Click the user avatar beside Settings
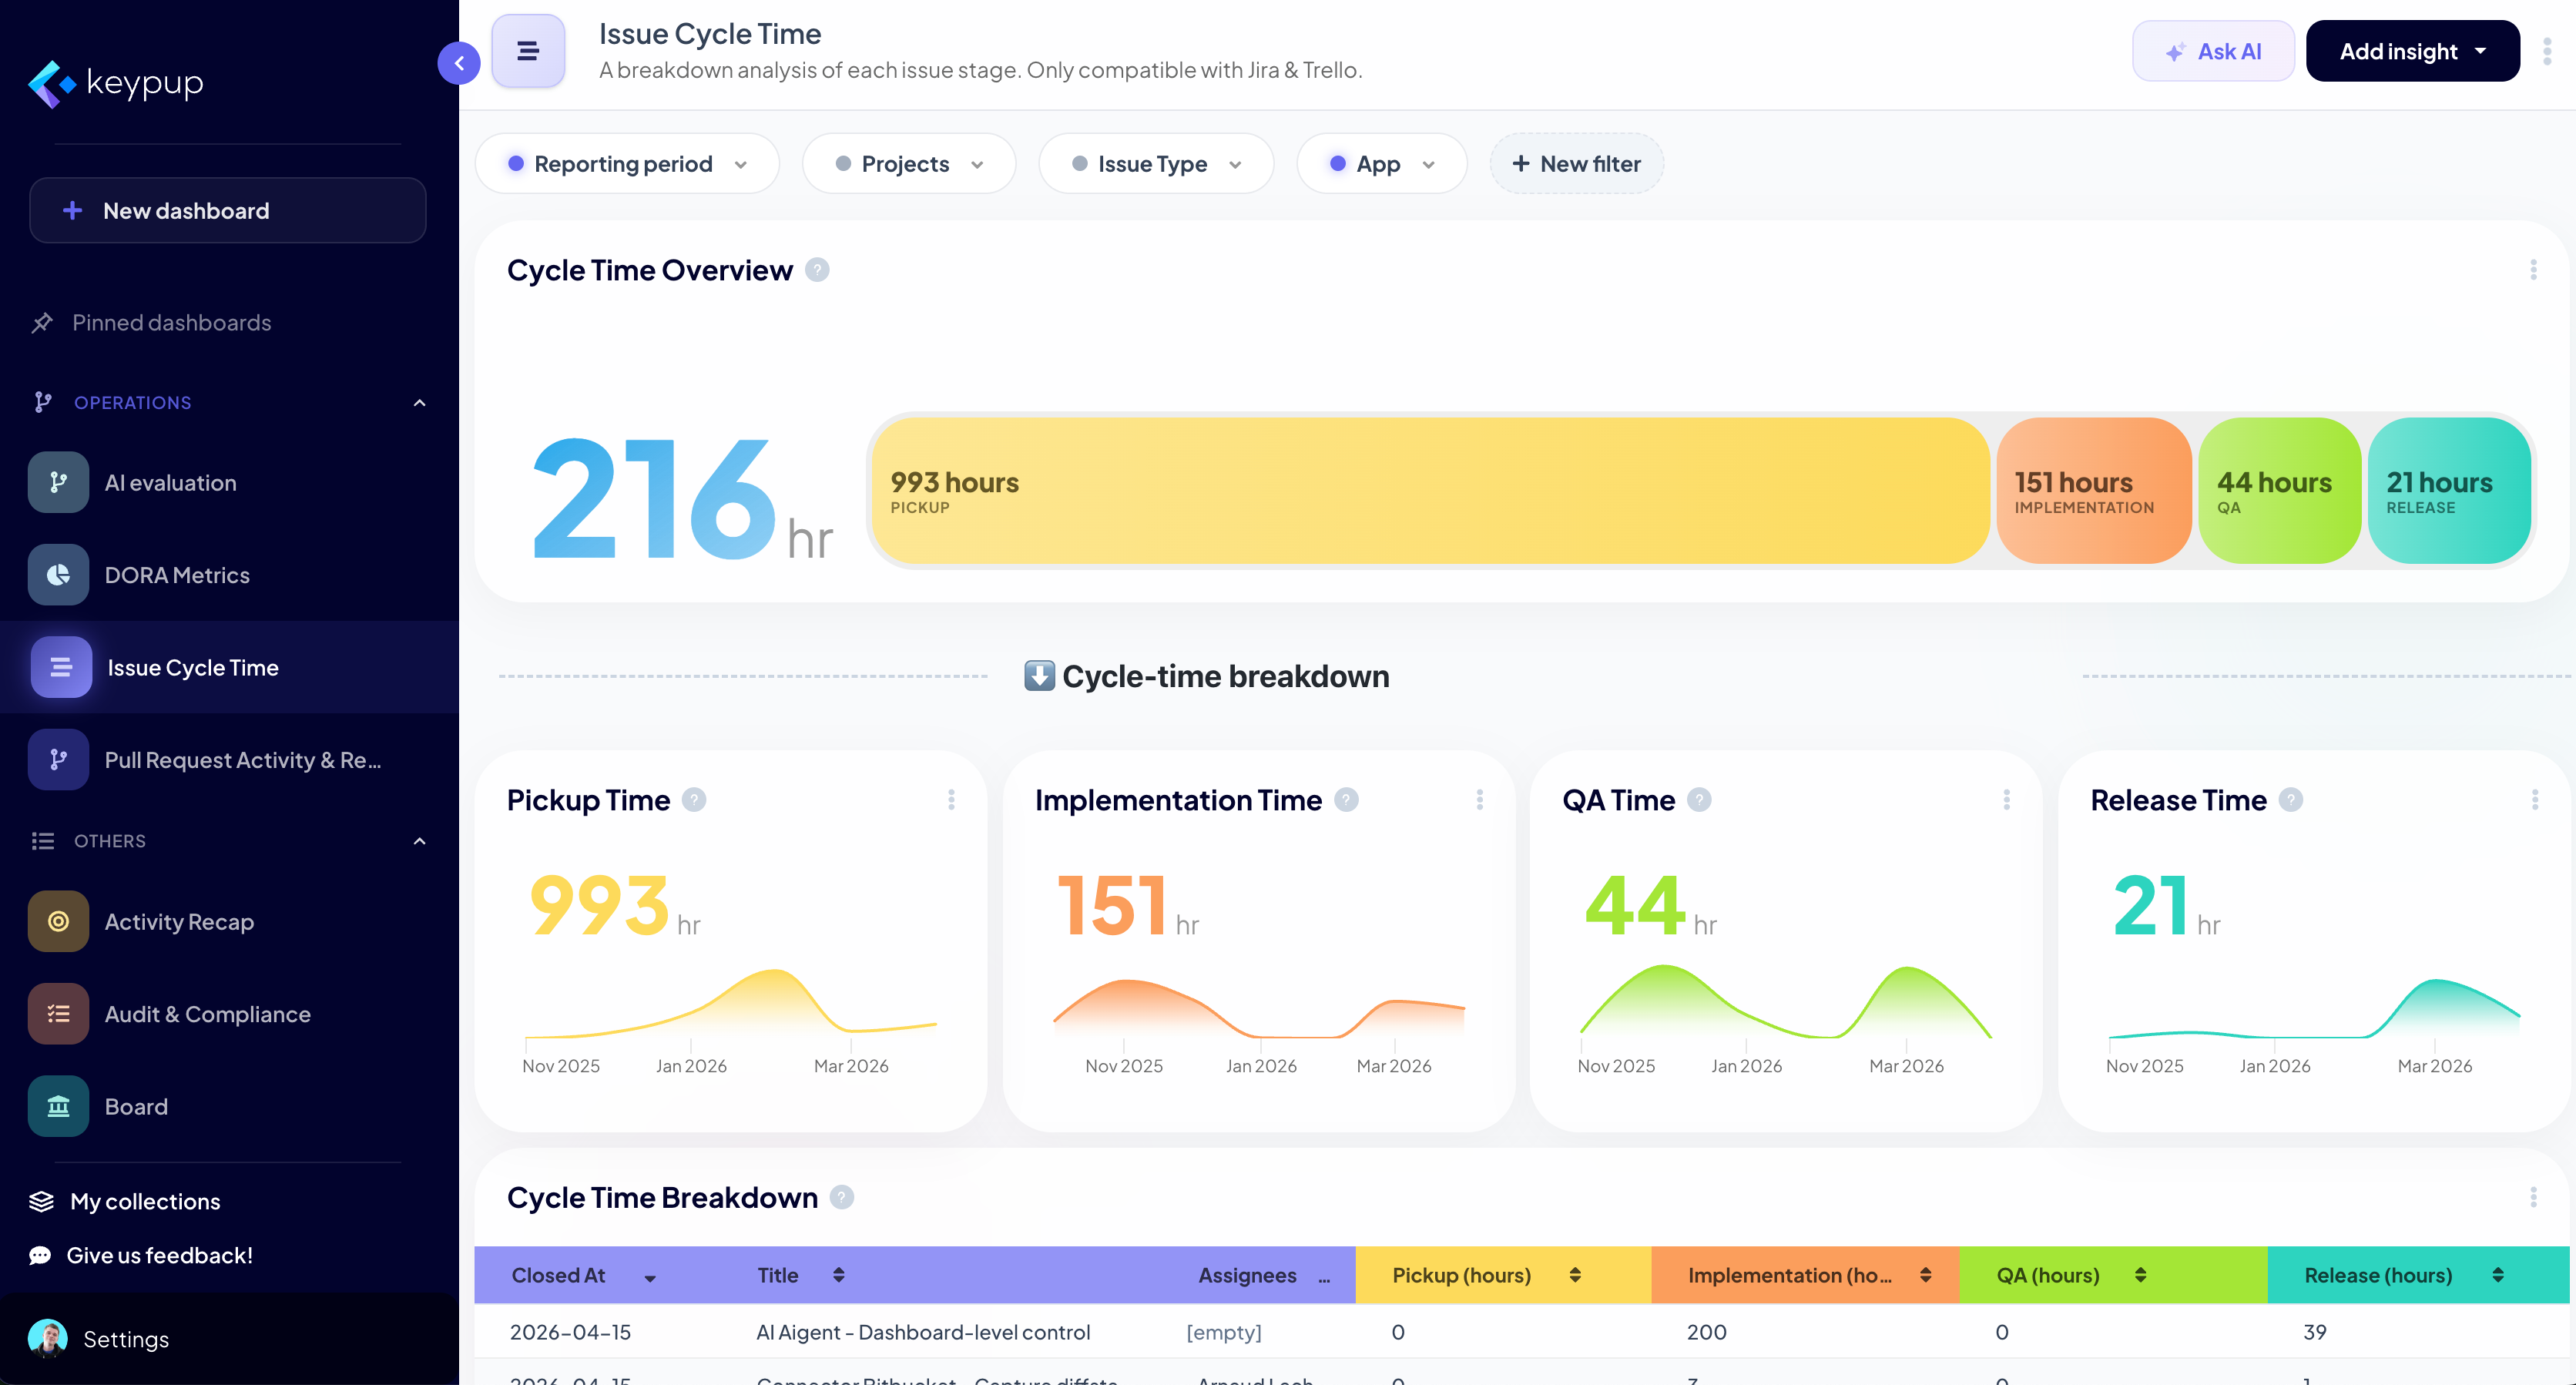The width and height of the screenshot is (2576, 1385). (x=48, y=1338)
